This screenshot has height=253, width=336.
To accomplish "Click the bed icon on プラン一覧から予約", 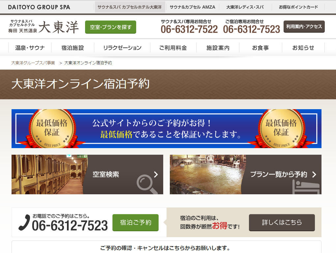I will tap(306, 187).
